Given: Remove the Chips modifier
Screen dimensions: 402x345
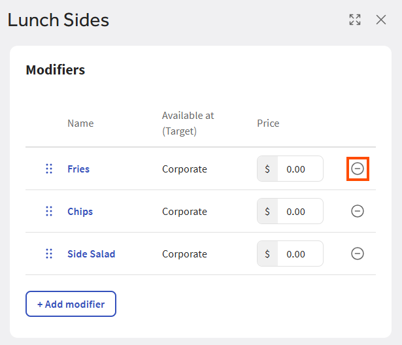Looking at the screenshot, I should [358, 211].
